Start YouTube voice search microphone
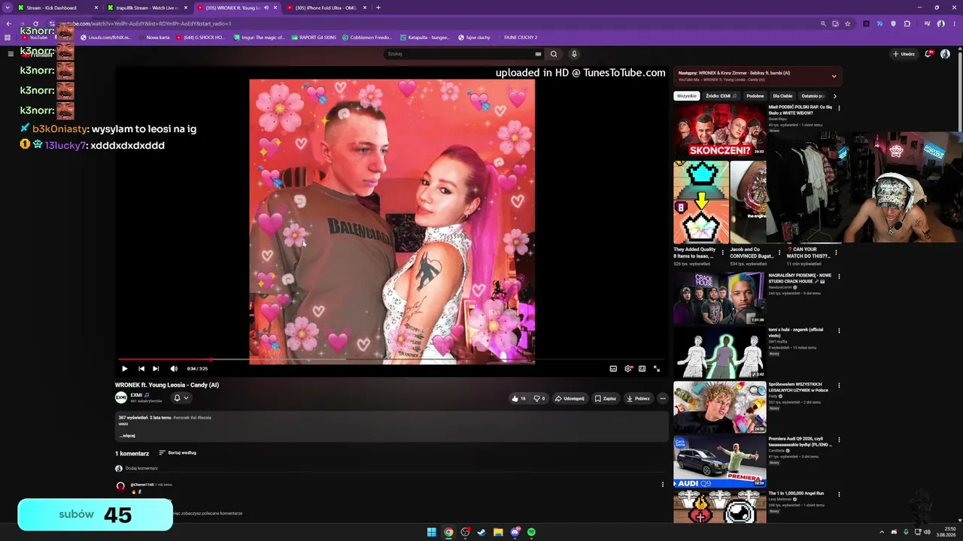 [574, 54]
